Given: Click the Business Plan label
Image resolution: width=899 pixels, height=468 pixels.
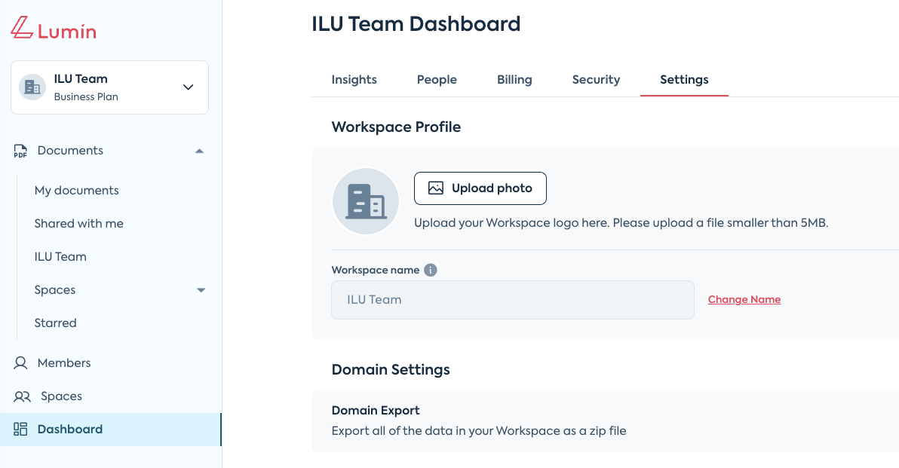Looking at the screenshot, I should coord(86,96).
